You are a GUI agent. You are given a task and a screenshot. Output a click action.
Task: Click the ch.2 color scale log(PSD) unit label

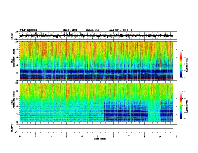[187, 106]
